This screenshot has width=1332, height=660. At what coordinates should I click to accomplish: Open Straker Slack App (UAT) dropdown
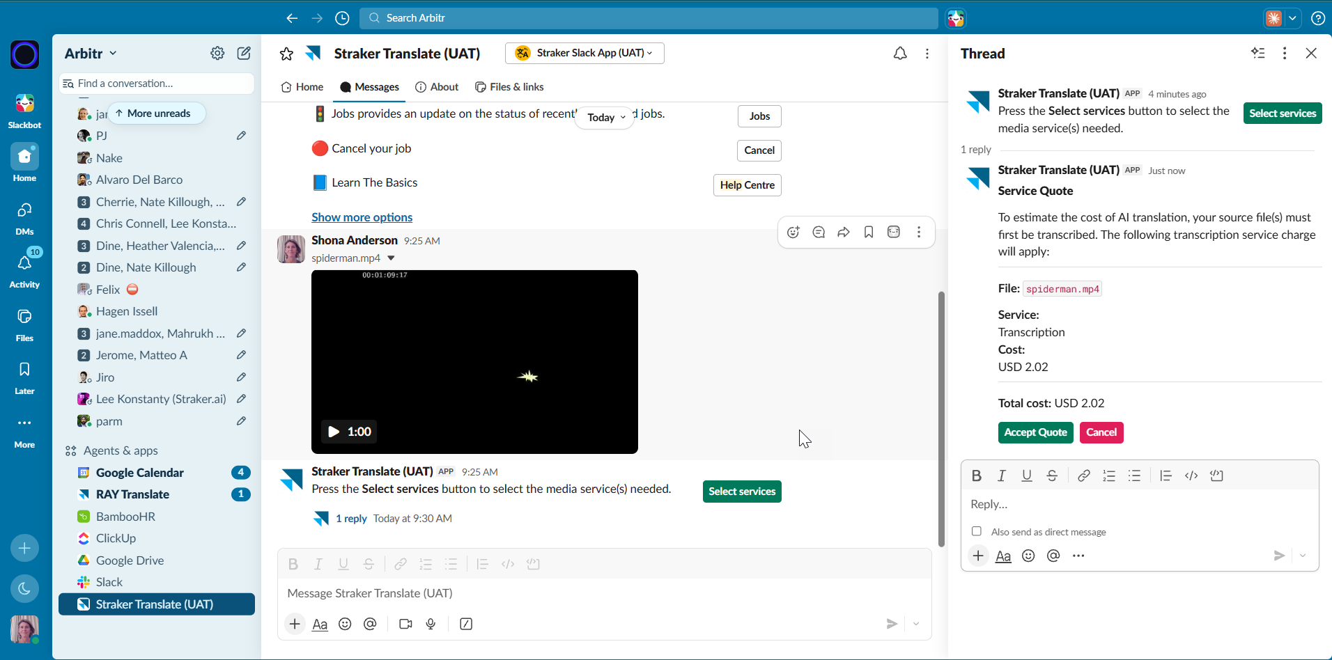click(x=584, y=53)
